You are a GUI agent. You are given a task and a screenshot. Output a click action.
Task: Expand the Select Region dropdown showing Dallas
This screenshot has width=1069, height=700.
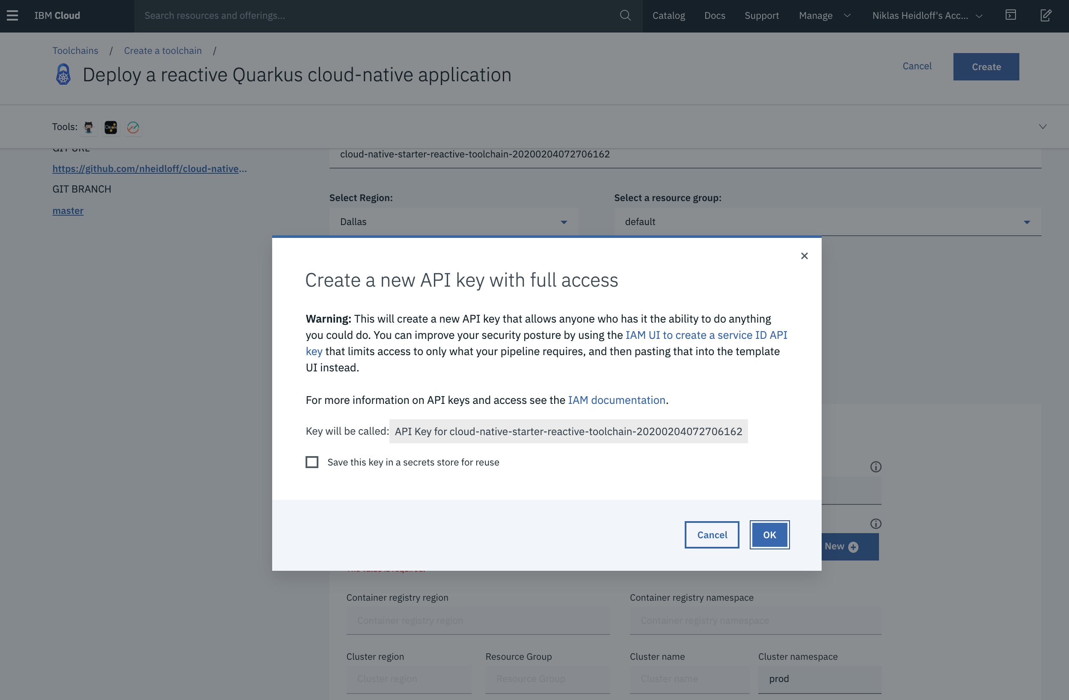tap(454, 222)
